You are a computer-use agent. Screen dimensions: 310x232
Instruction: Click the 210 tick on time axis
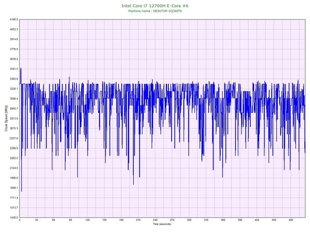[138, 220]
